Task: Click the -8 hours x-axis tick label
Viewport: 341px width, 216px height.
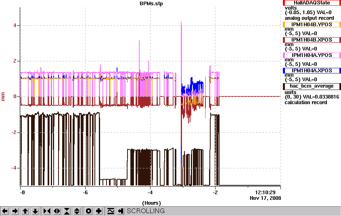Action: click(x=22, y=193)
